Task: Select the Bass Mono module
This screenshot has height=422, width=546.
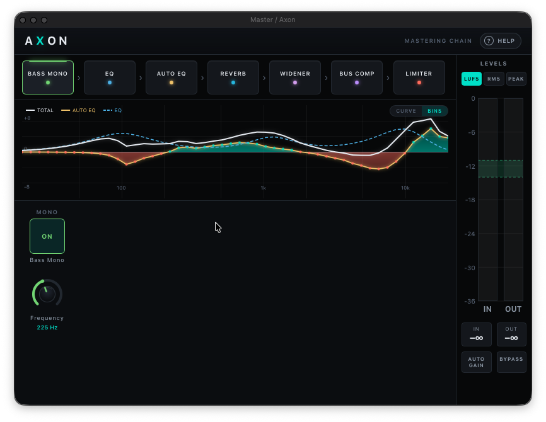Action: point(48,77)
